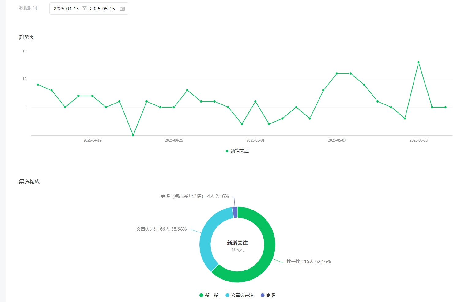Click the 2025-04-25 axis label

(x=174, y=140)
